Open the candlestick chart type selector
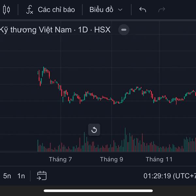Image resolution: width=196 pixels, height=196 pixels. [7, 9]
